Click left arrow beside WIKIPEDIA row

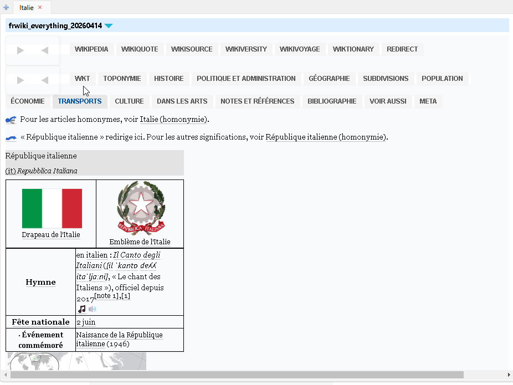coord(45,50)
